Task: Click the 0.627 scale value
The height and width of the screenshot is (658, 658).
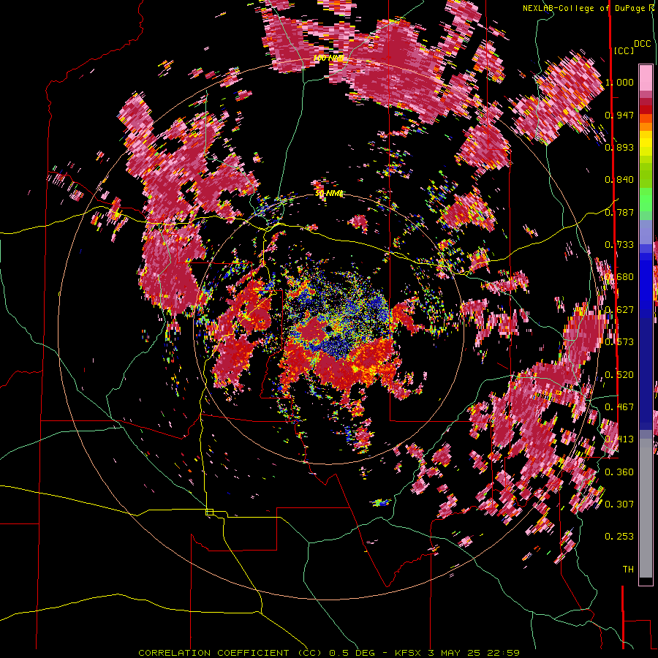Action: pos(619,310)
